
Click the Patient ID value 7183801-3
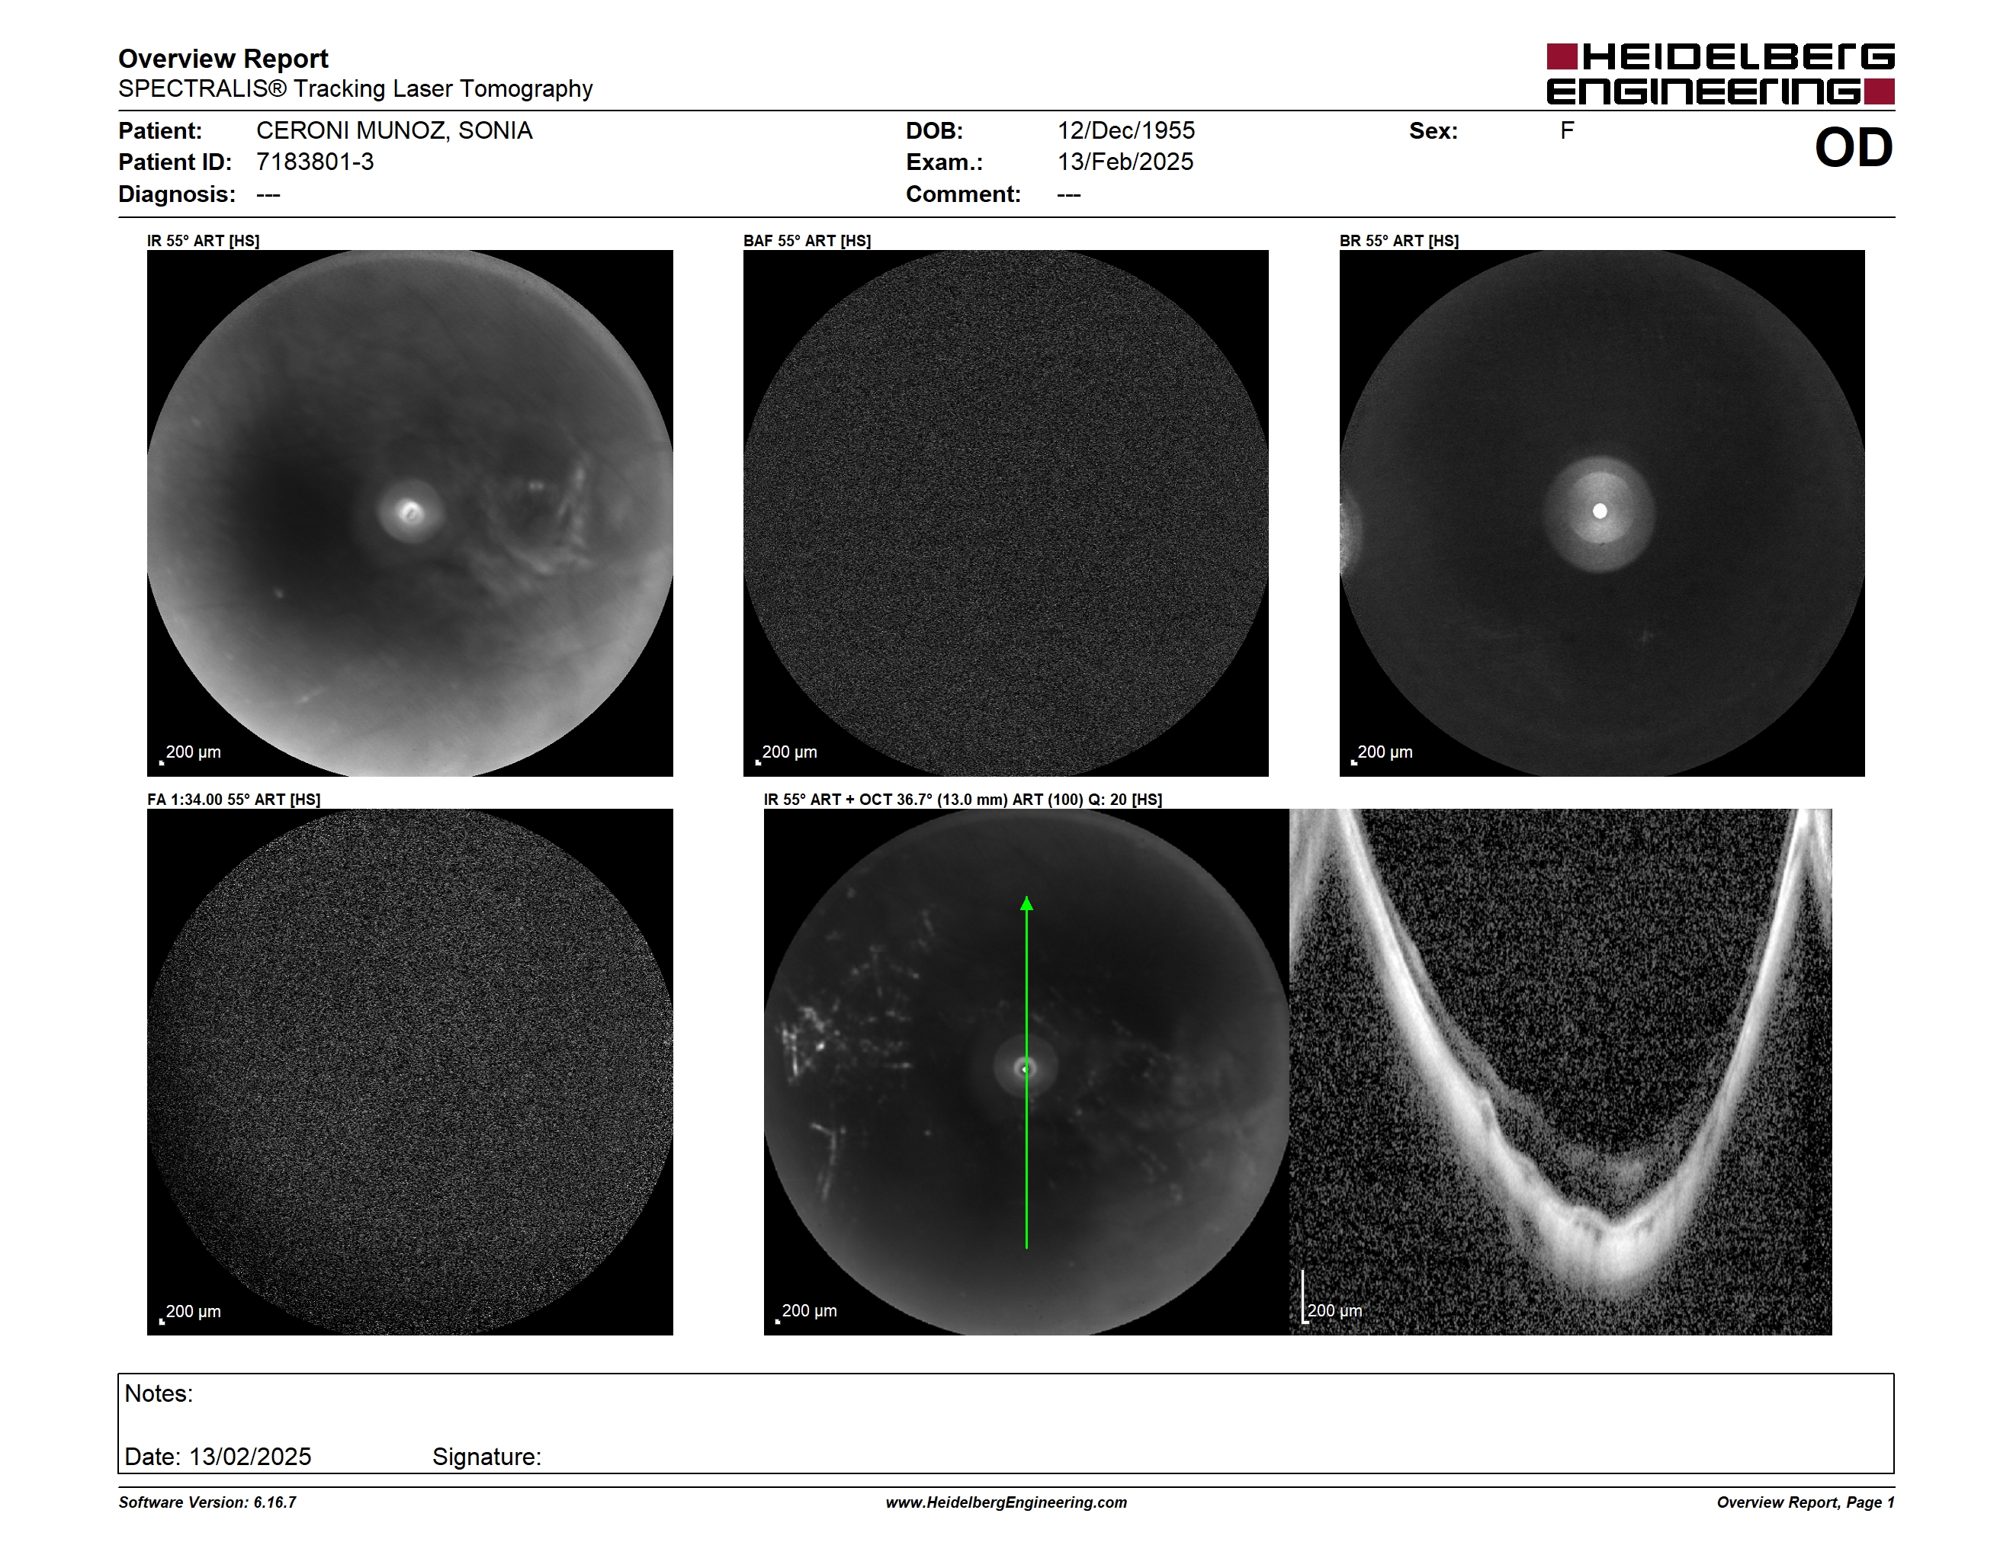[315, 162]
